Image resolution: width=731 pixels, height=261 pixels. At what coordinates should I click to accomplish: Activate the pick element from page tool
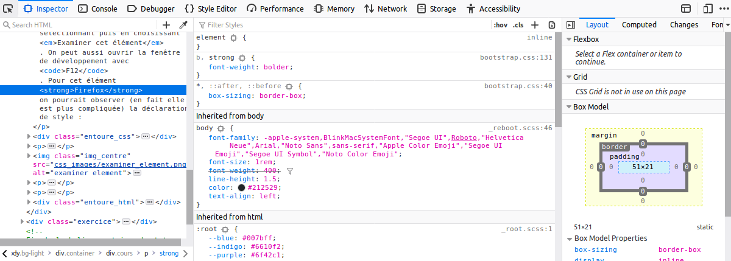coord(9,9)
